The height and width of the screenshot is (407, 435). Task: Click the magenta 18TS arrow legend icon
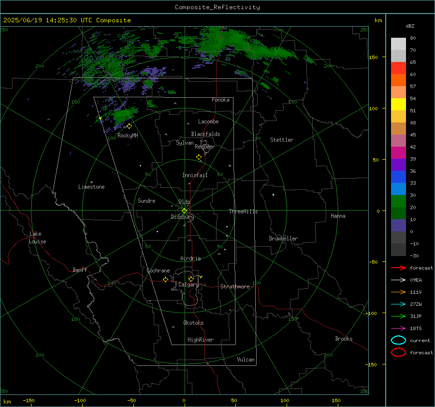coord(398,329)
